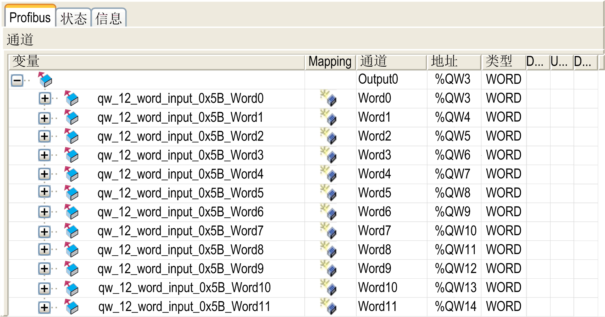Click the mapping icon for Word7 row
The width and height of the screenshot is (605, 317).
329,231
